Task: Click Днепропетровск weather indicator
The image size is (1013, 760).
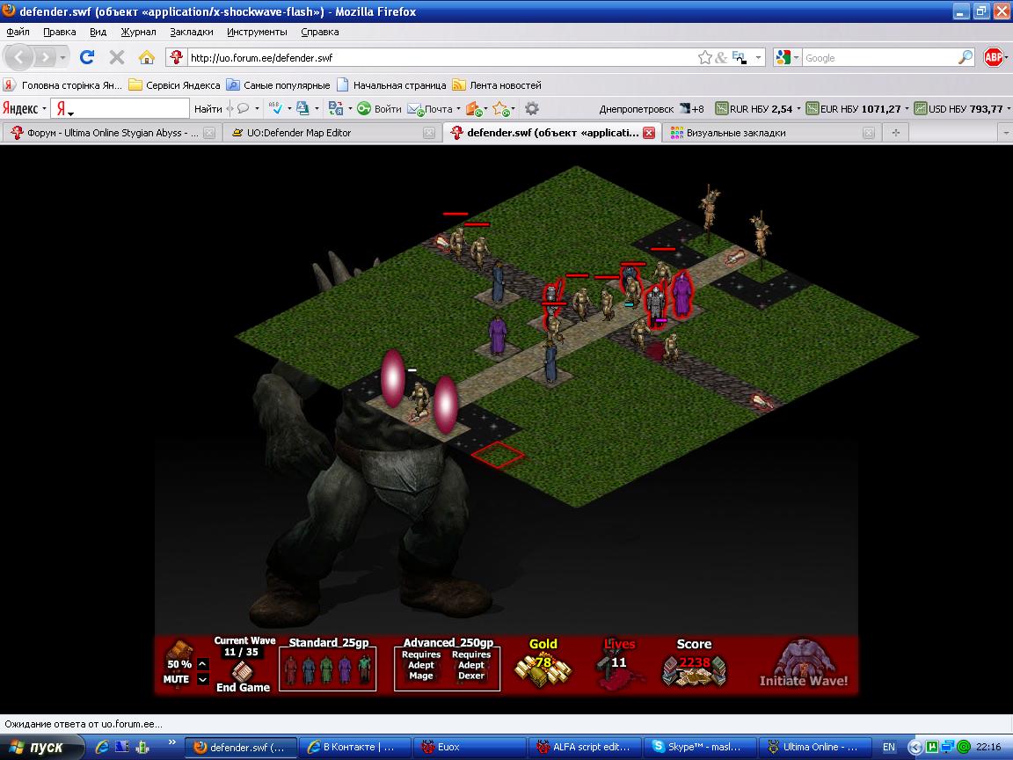Action: click(652, 108)
